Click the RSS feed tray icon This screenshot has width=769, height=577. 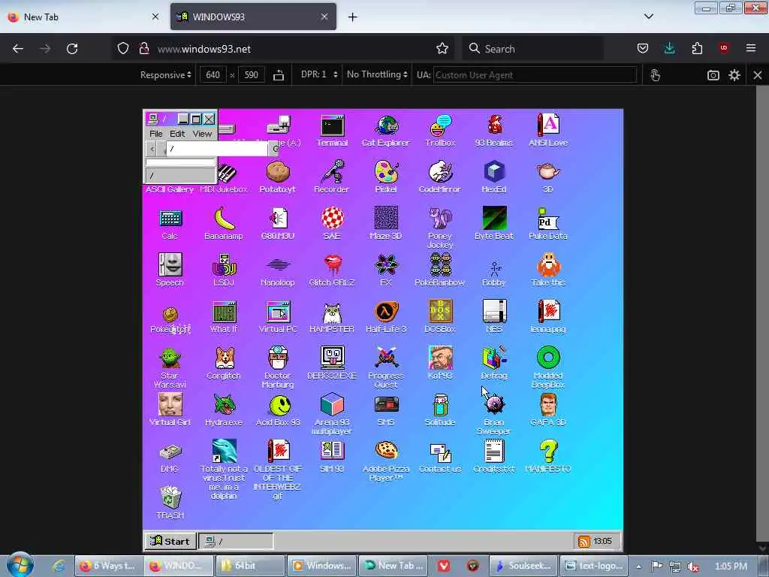[x=584, y=542]
